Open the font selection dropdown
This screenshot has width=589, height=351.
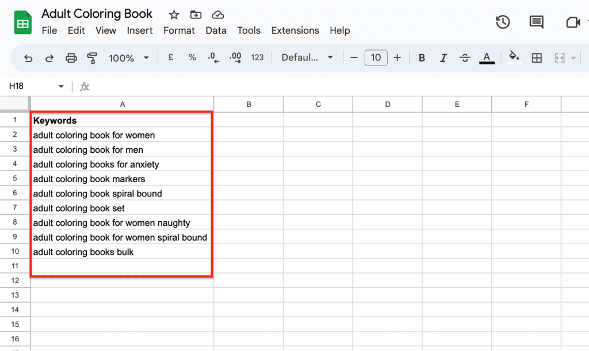coord(306,57)
